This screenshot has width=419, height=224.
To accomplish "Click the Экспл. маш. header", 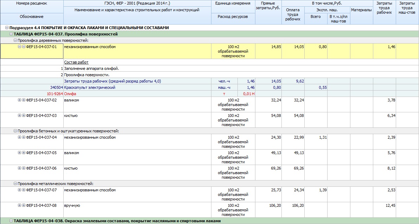I will pos(327,10).
